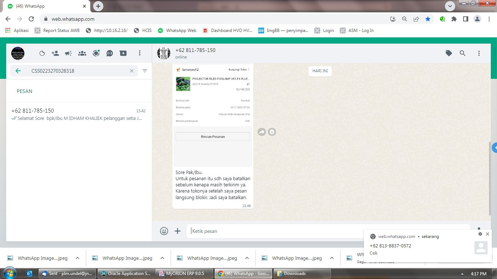Open the +62 811-785-150 search result chat

79,114
